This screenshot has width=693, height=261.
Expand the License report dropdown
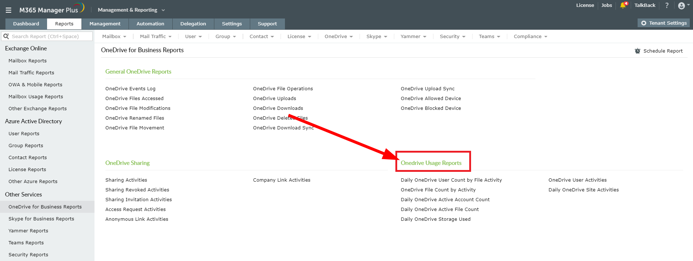tap(299, 37)
